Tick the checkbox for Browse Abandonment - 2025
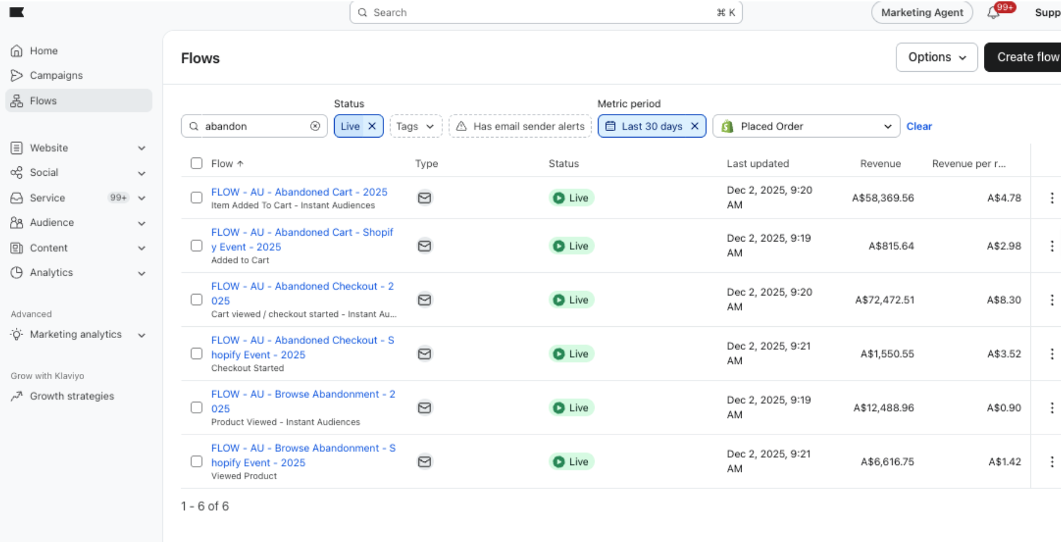 (196, 408)
